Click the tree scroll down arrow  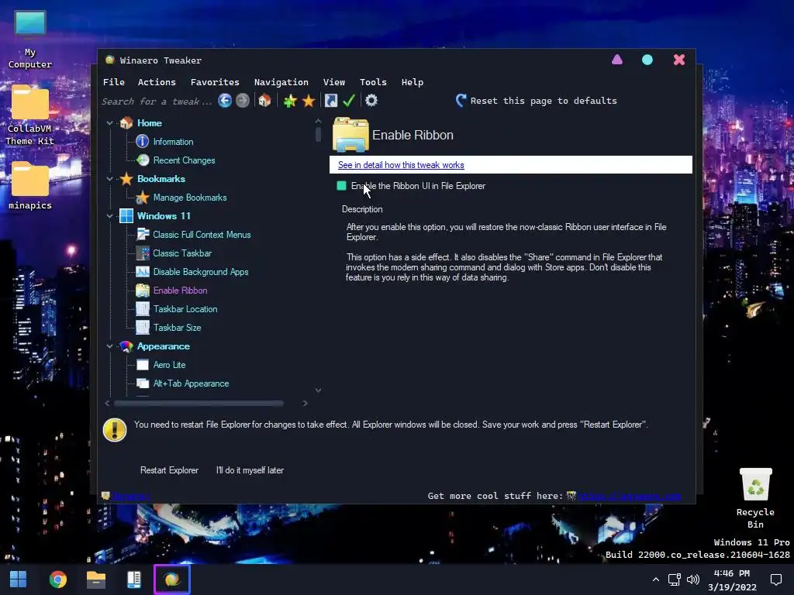(x=318, y=390)
